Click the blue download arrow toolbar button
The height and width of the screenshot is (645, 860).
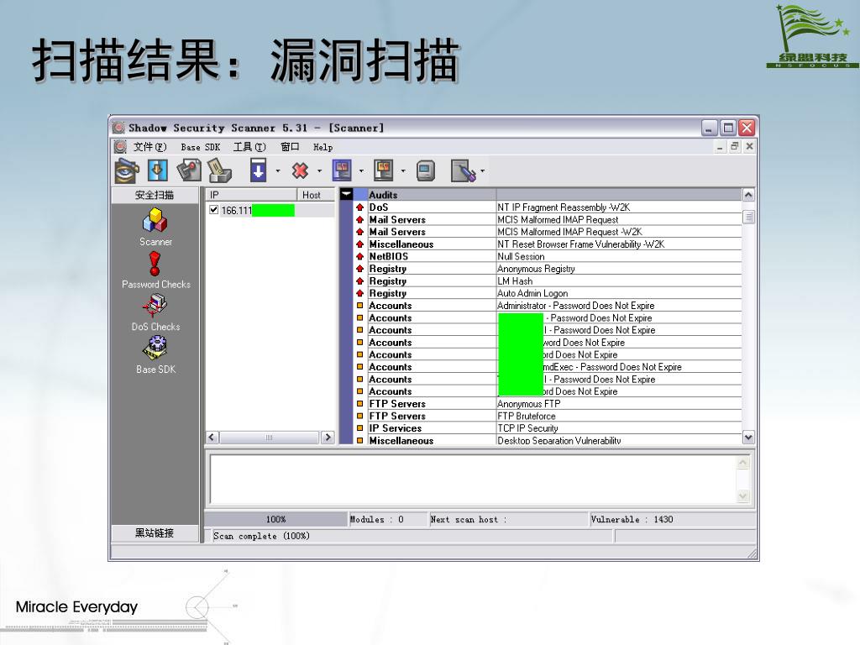[x=258, y=170]
